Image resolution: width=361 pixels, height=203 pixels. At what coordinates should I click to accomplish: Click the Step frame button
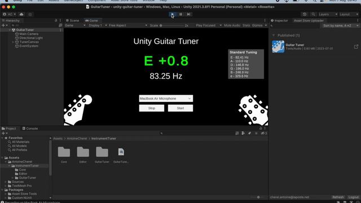pyautogui.click(x=188, y=14)
